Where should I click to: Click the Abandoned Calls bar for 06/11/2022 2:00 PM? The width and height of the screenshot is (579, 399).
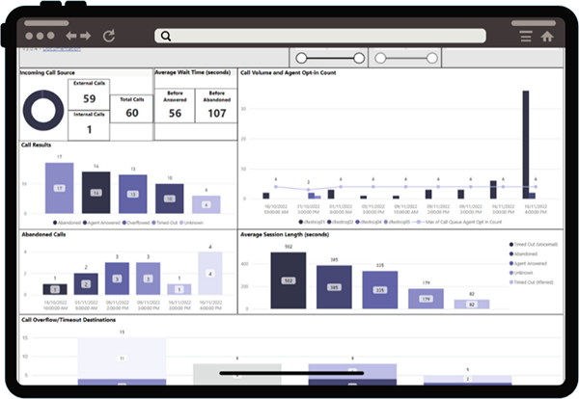pos(117,279)
